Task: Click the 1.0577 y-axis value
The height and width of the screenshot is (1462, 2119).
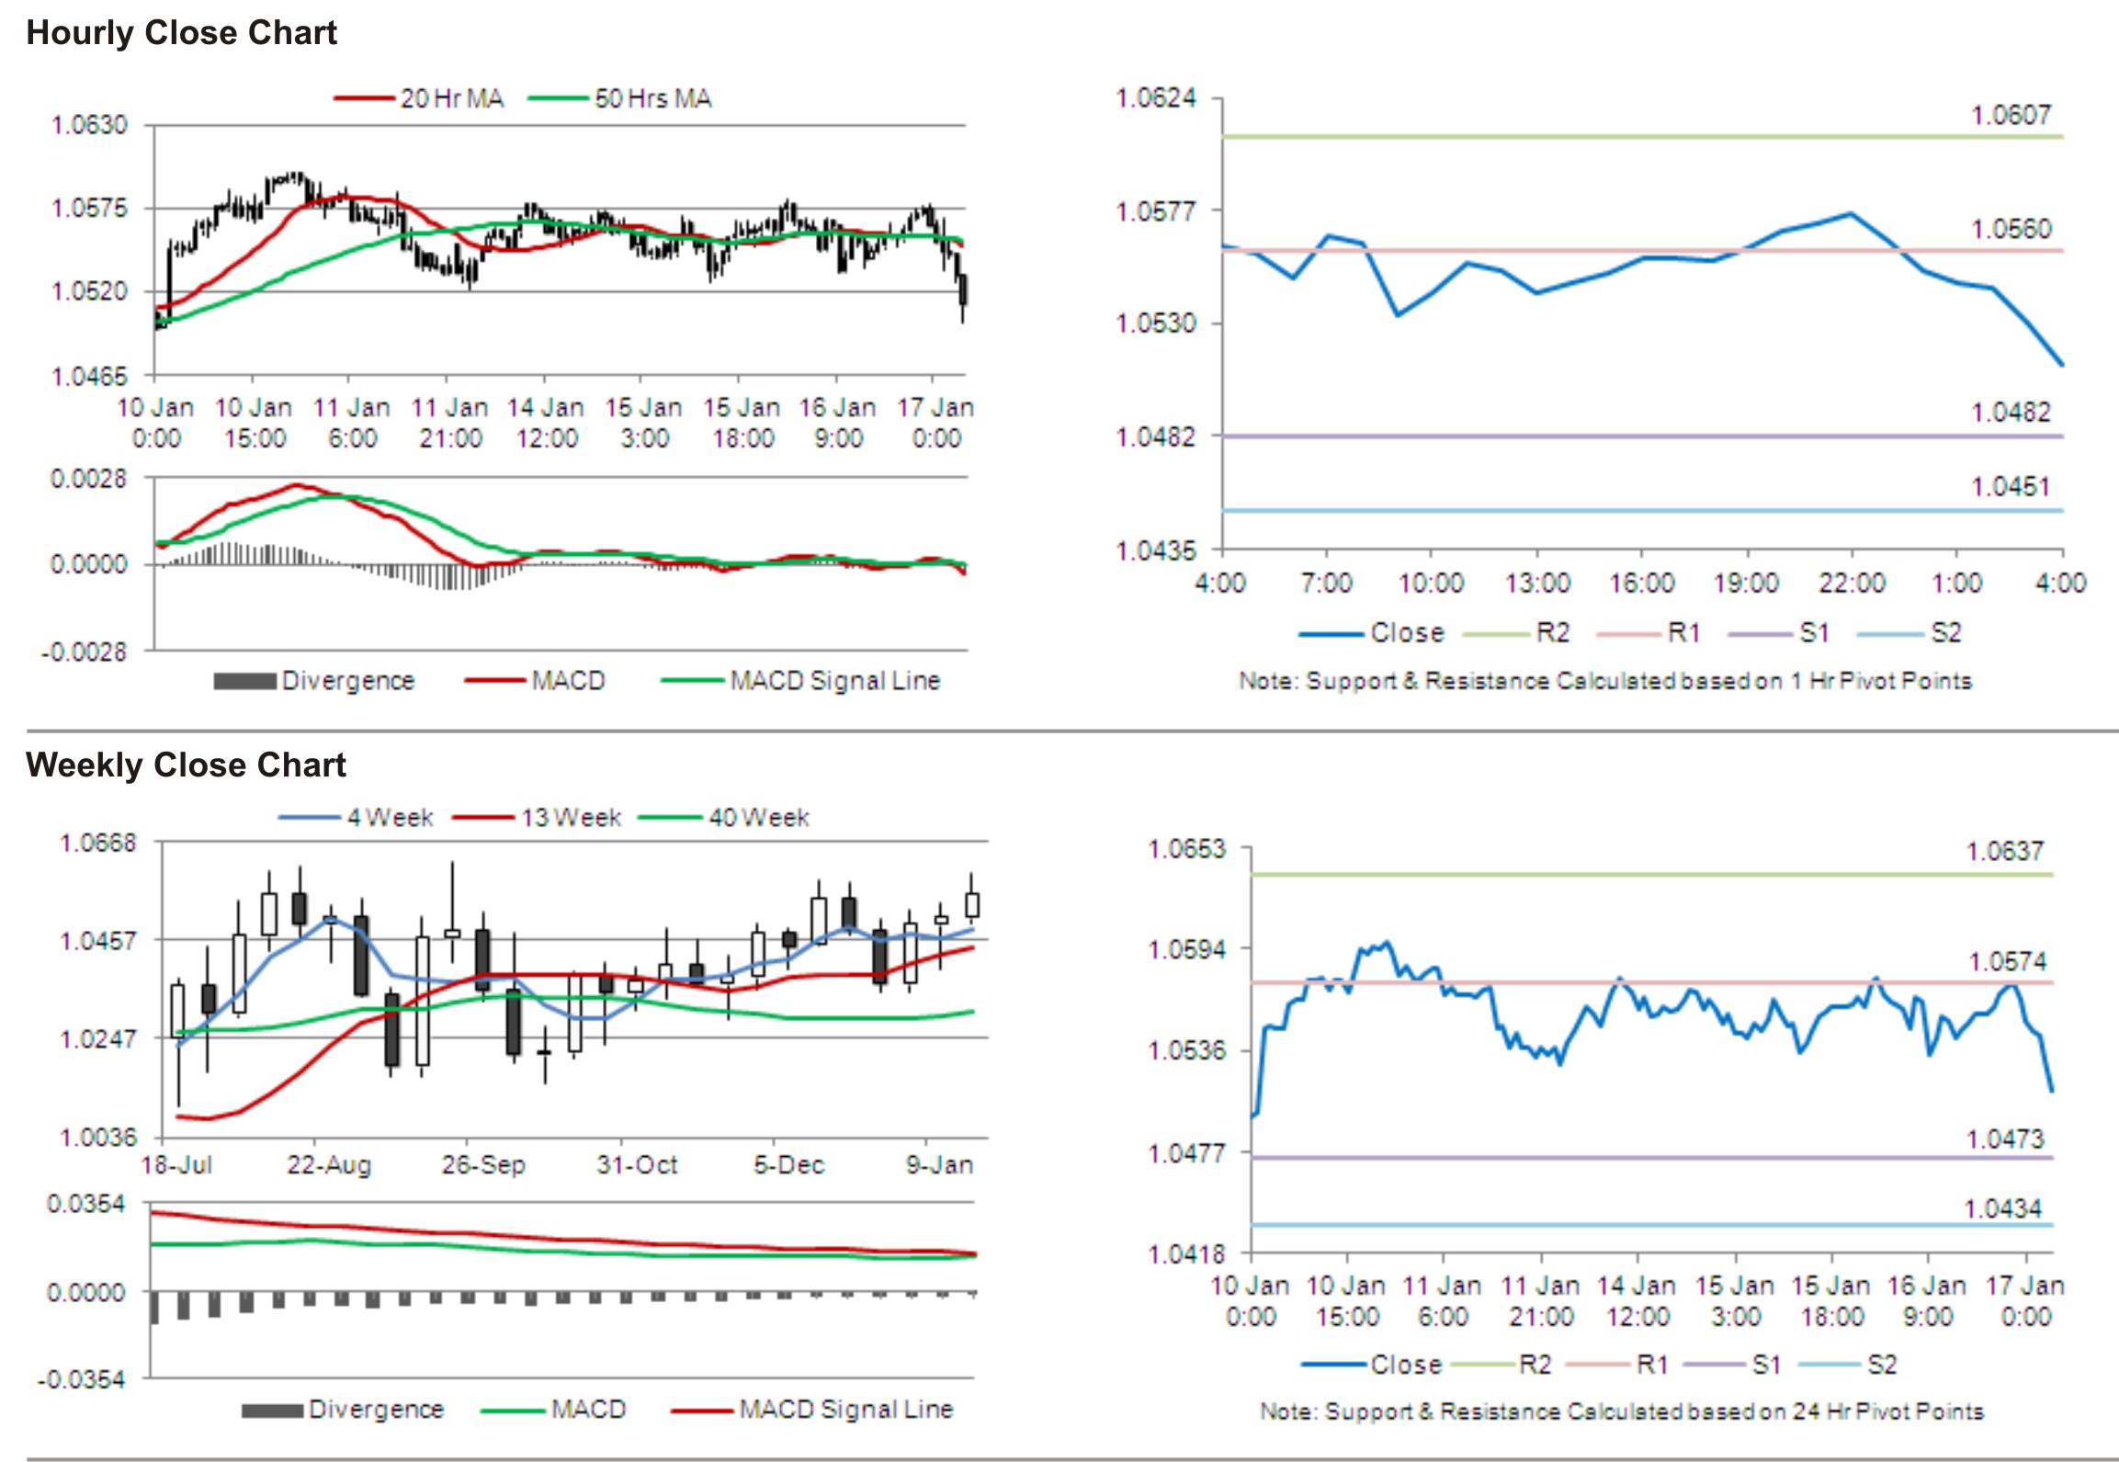Action: point(1155,210)
